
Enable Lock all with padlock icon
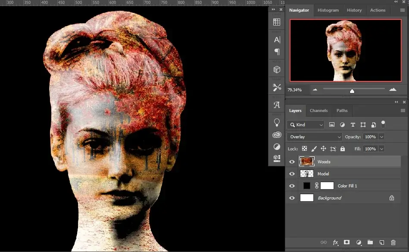tap(343, 149)
